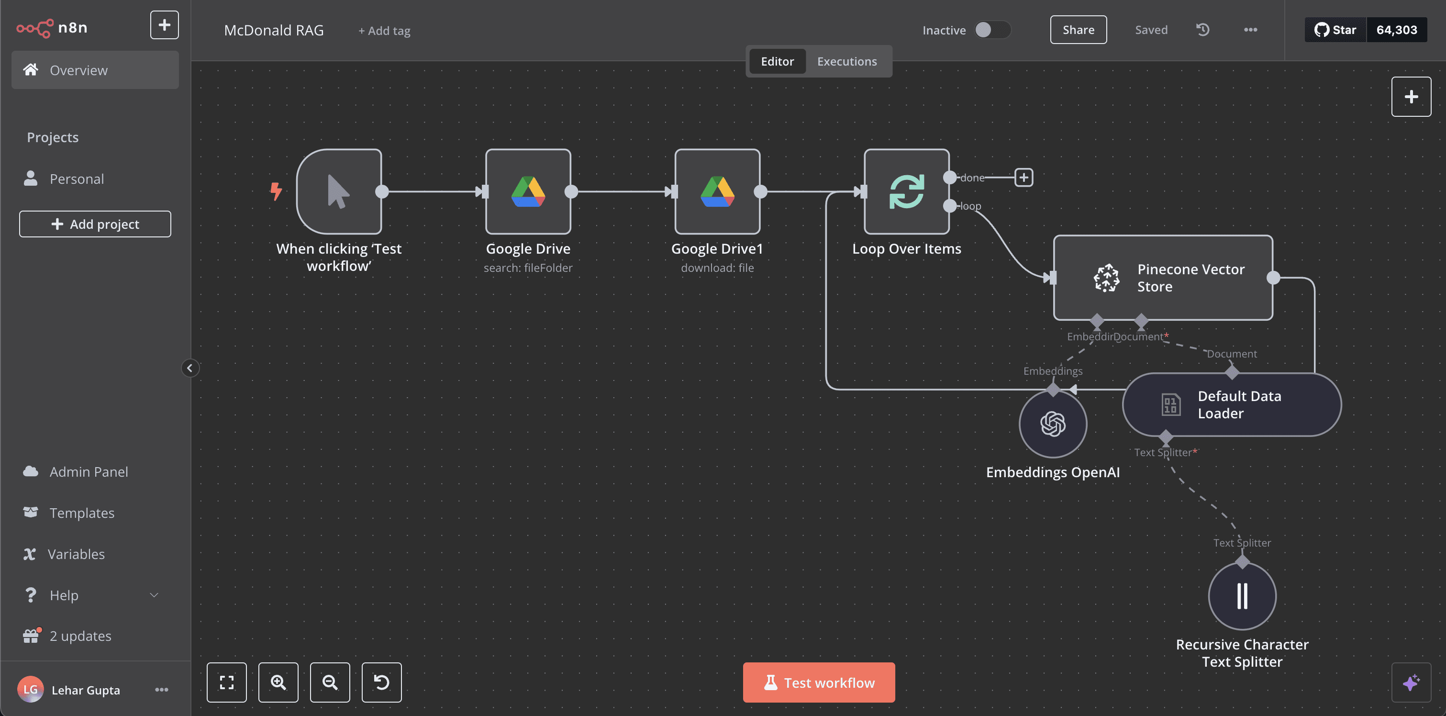
Task: Select the Pinecone Vector Store node
Action: tap(1163, 278)
